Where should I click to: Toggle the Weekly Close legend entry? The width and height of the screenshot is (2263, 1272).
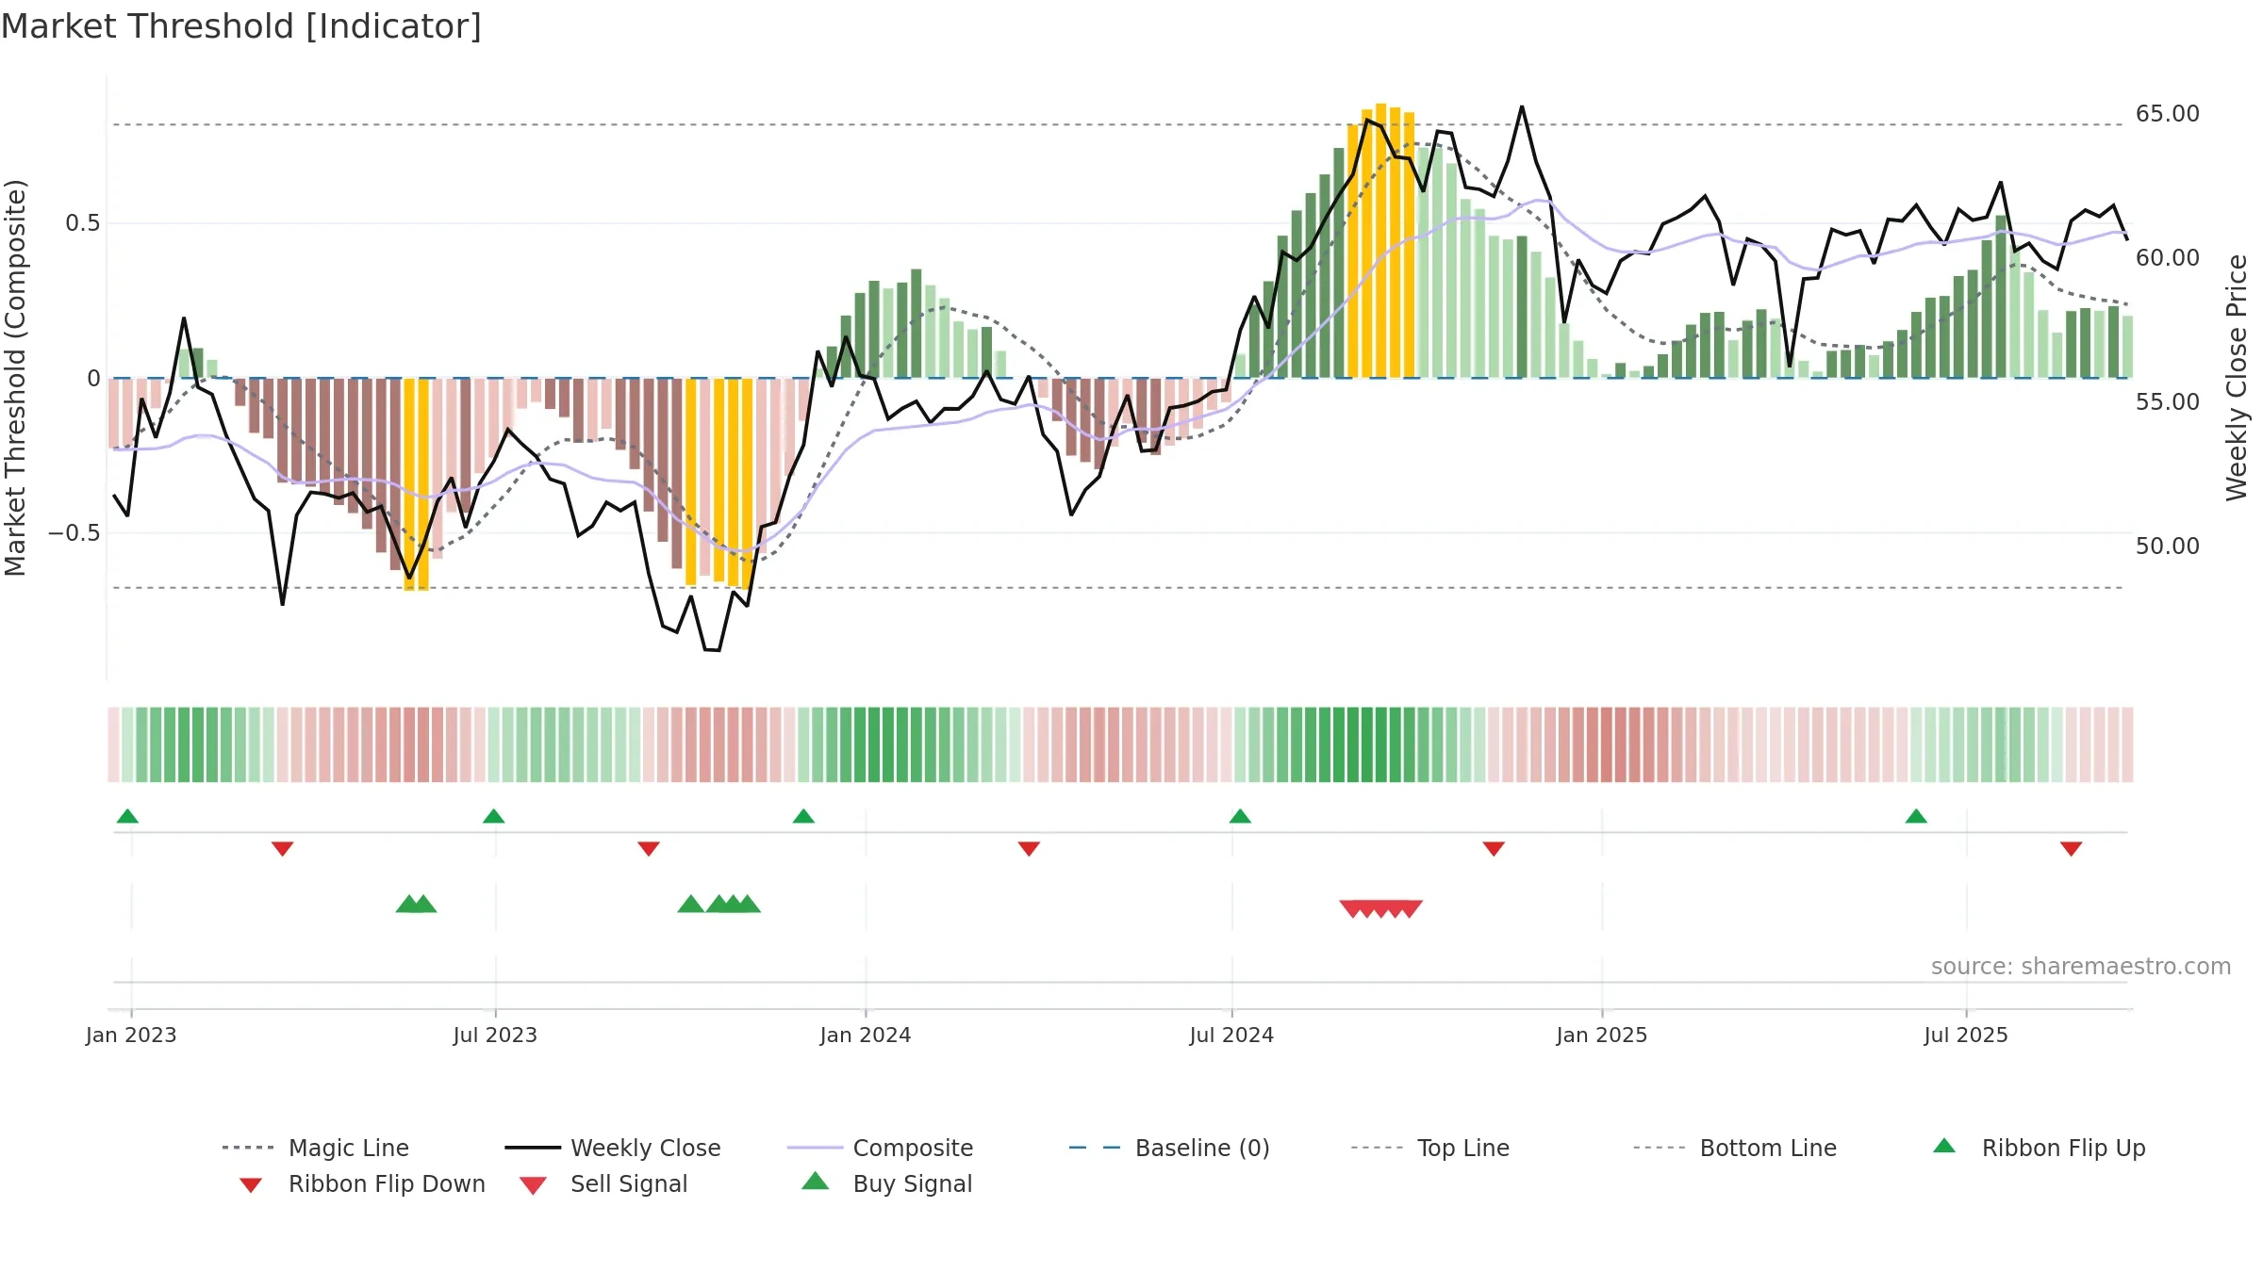(613, 1148)
